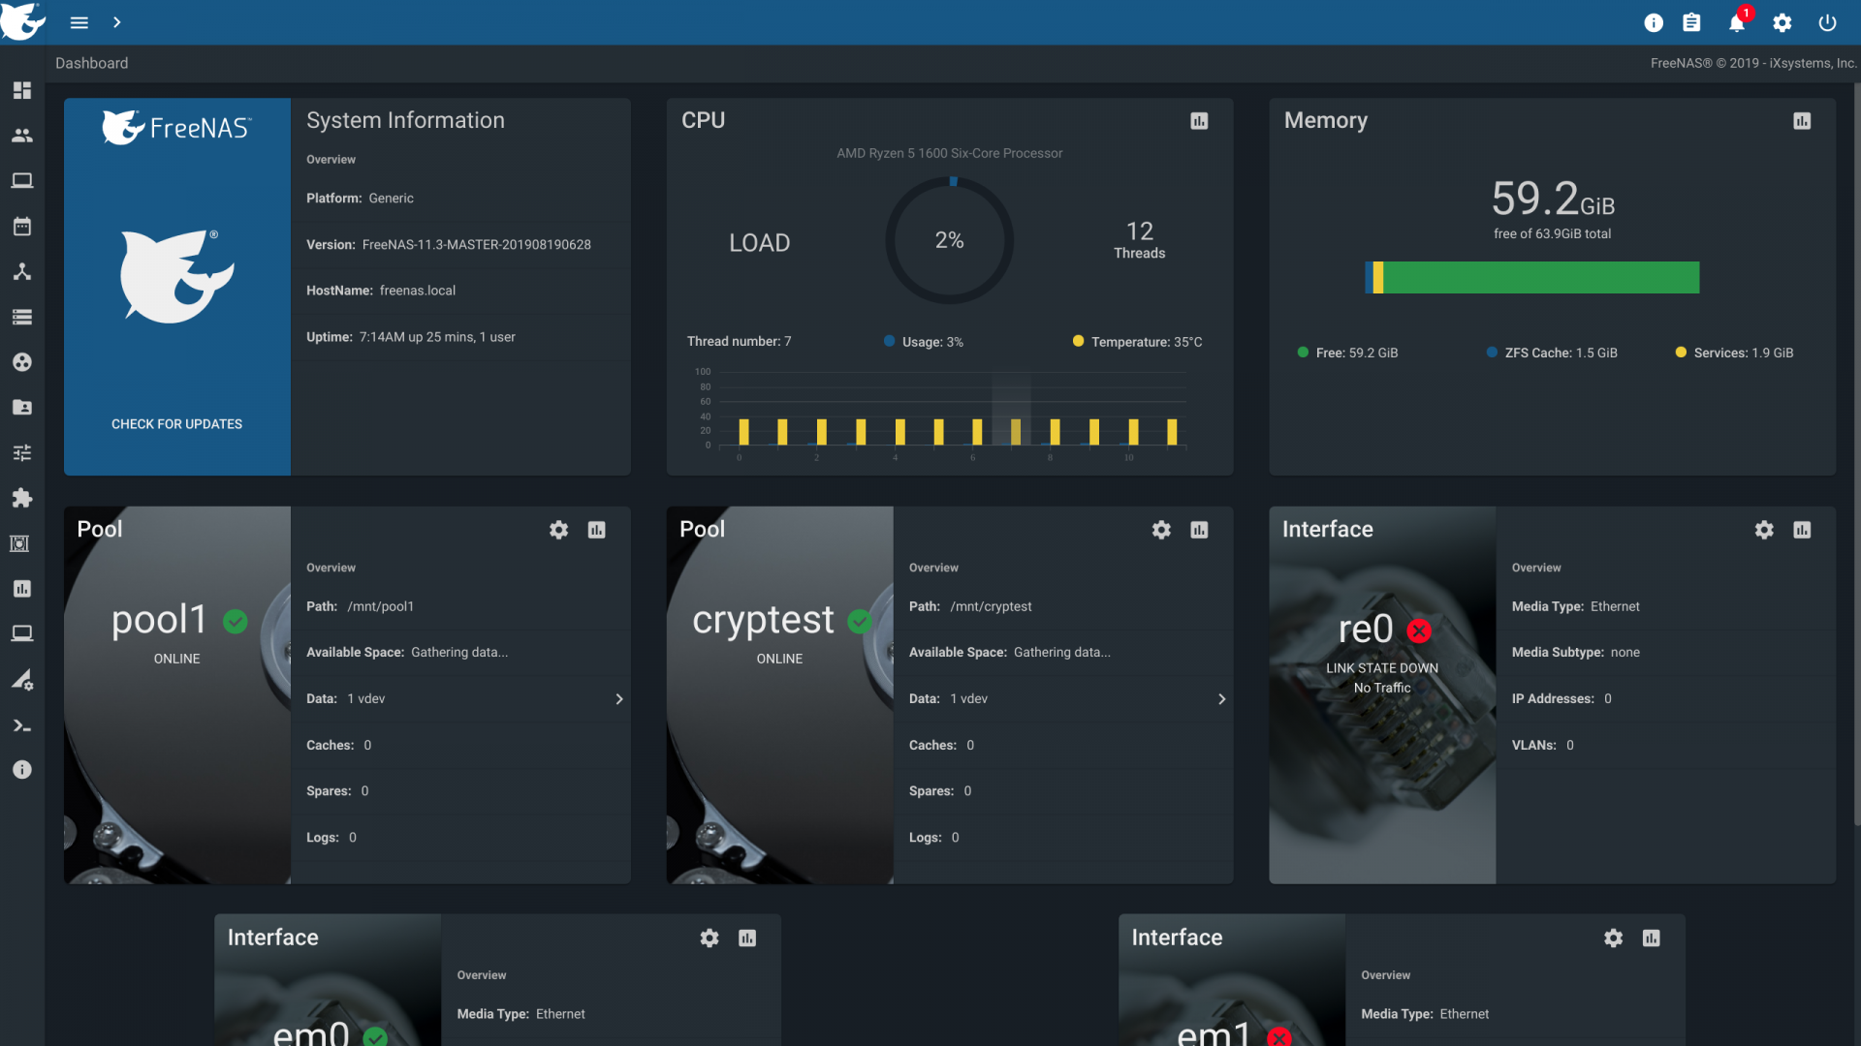The image size is (1861, 1046).
Task: Click the Free: 59.2 GiB legend item
Action: pos(1348,353)
